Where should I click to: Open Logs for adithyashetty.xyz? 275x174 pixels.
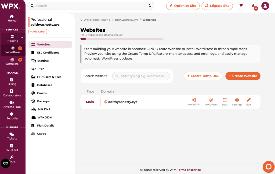coord(225,102)
